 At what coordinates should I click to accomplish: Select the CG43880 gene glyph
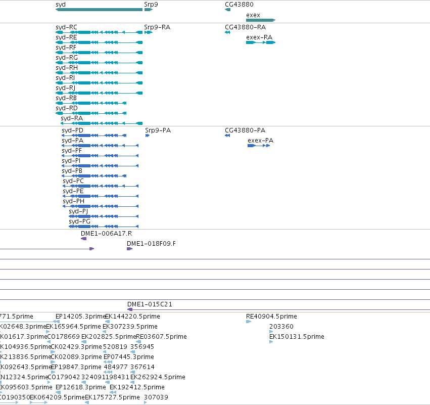(x=227, y=10)
